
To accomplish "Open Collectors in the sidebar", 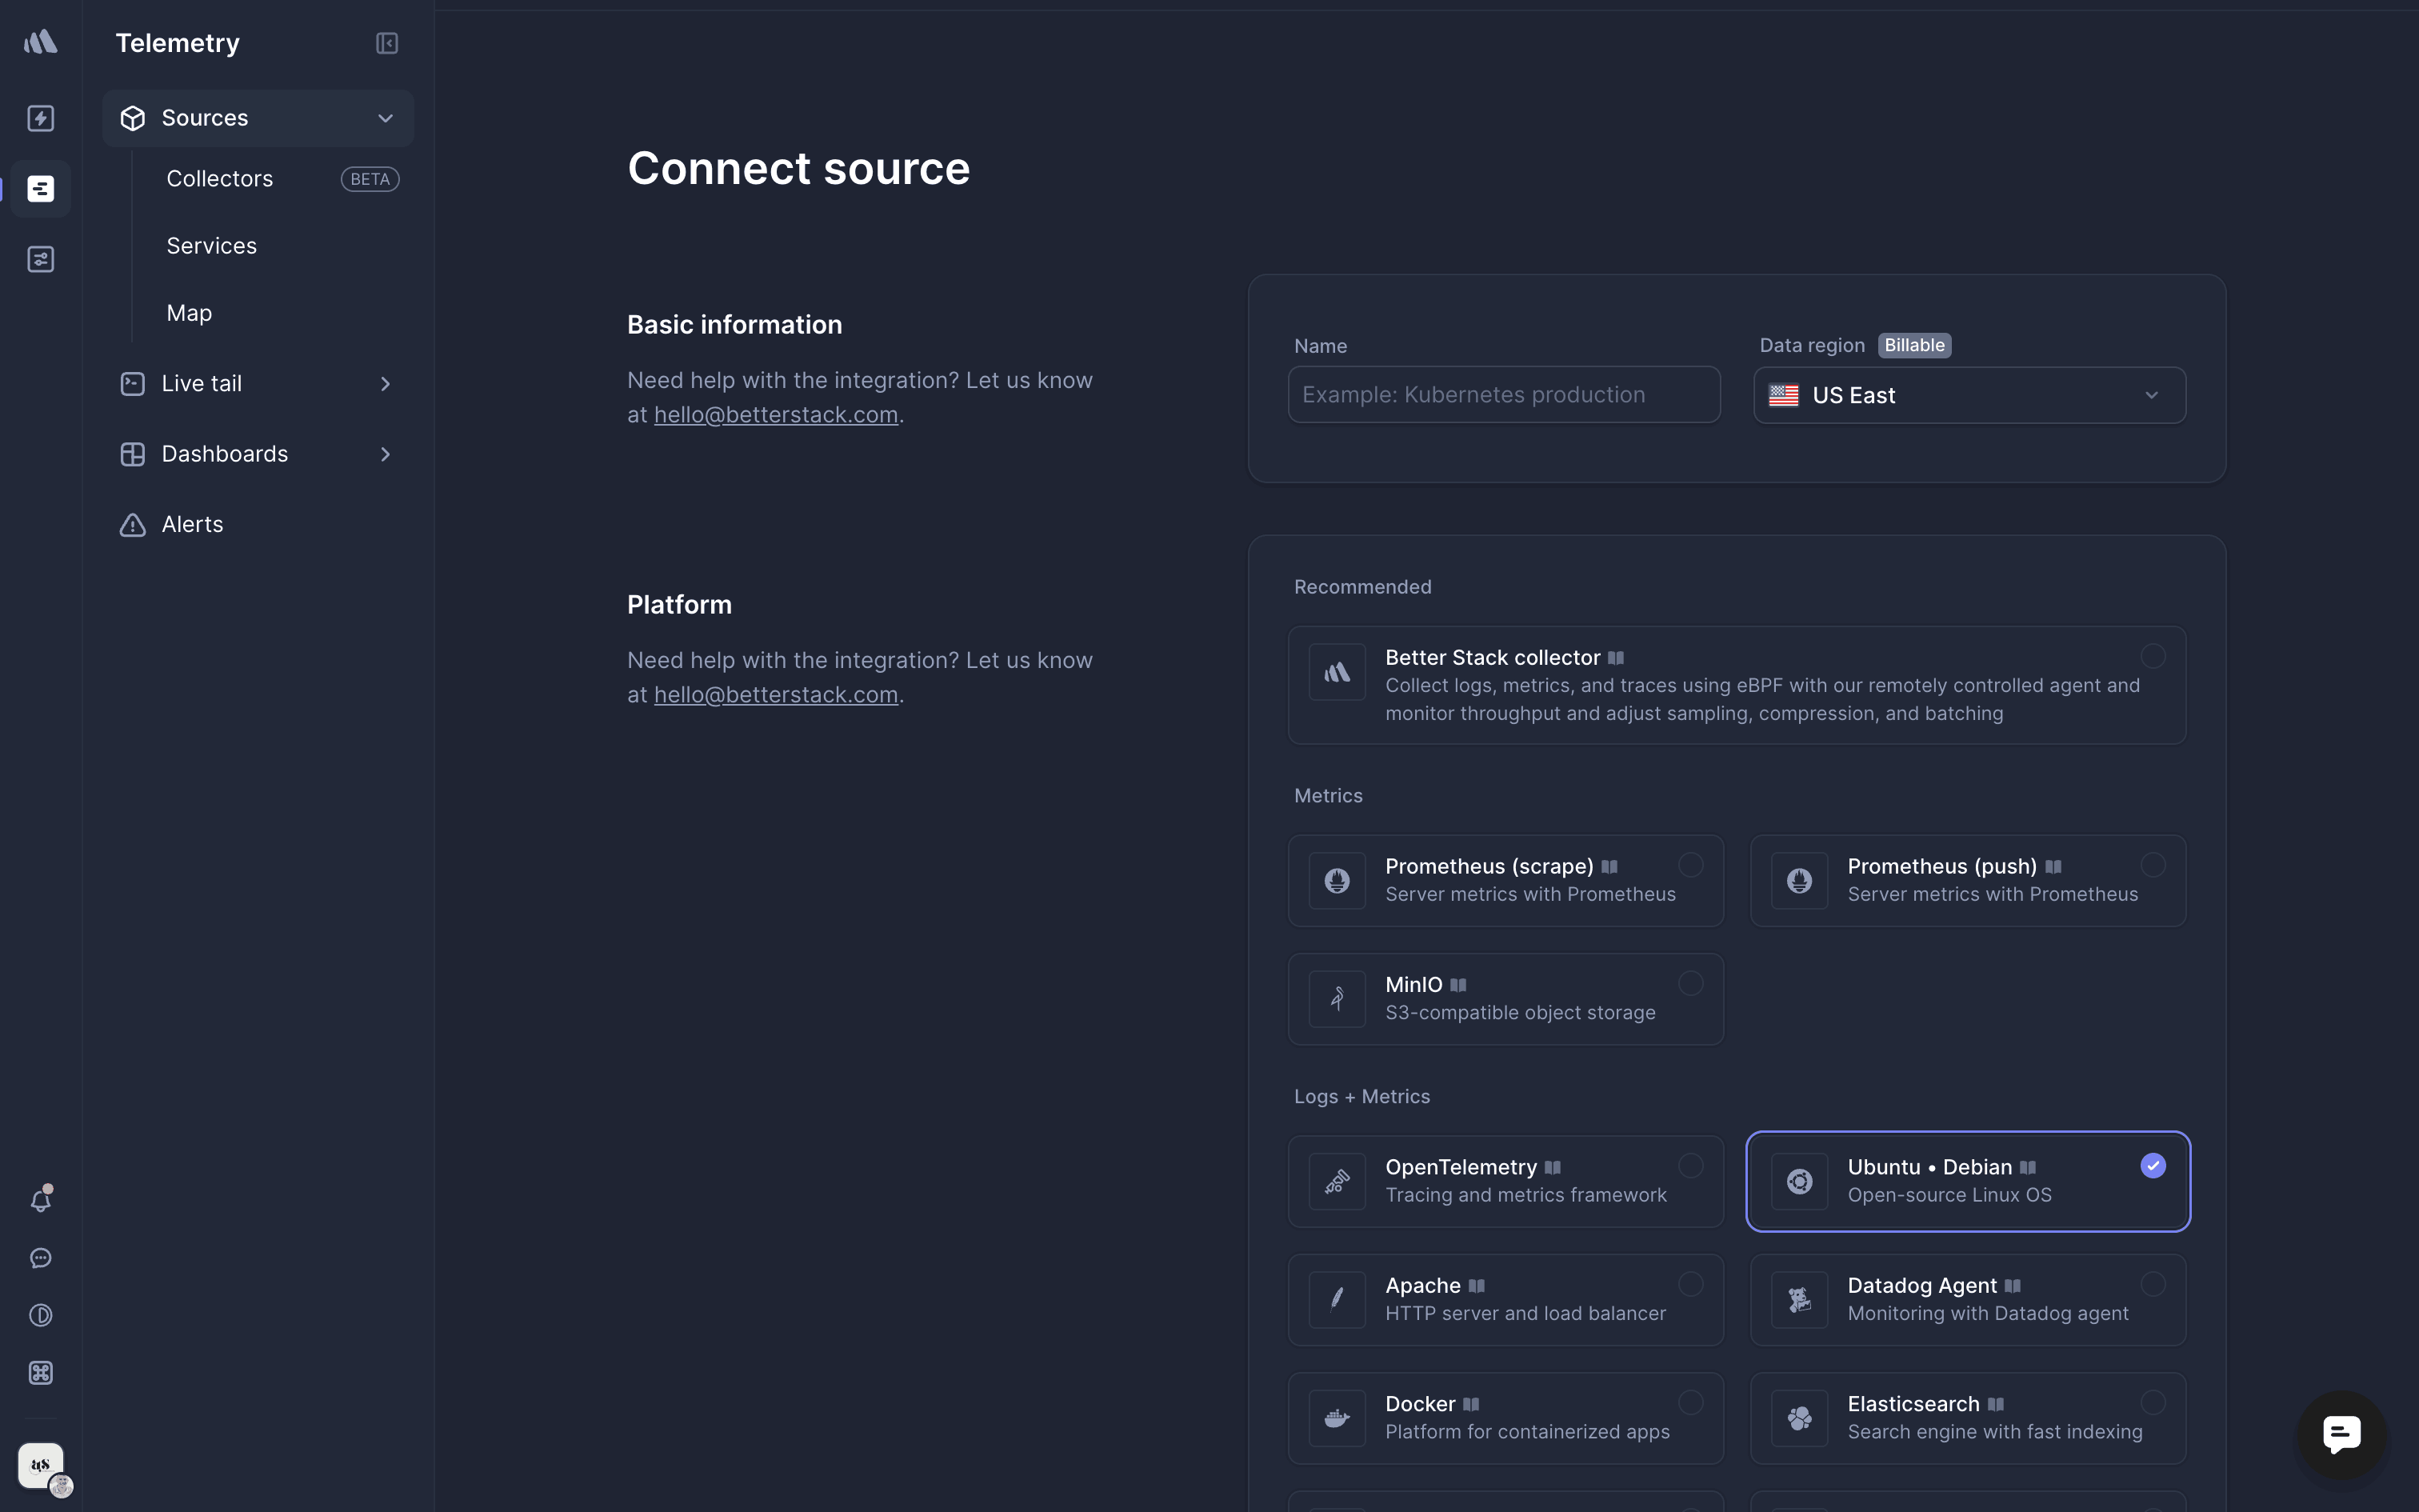I will (220, 179).
